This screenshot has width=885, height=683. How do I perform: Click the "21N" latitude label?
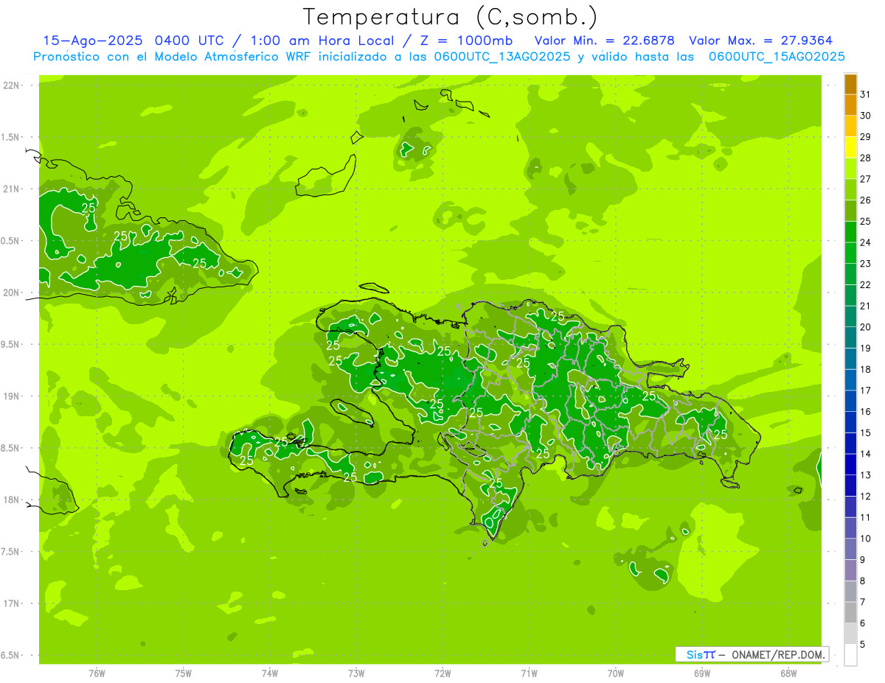click(x=13, y=189)
